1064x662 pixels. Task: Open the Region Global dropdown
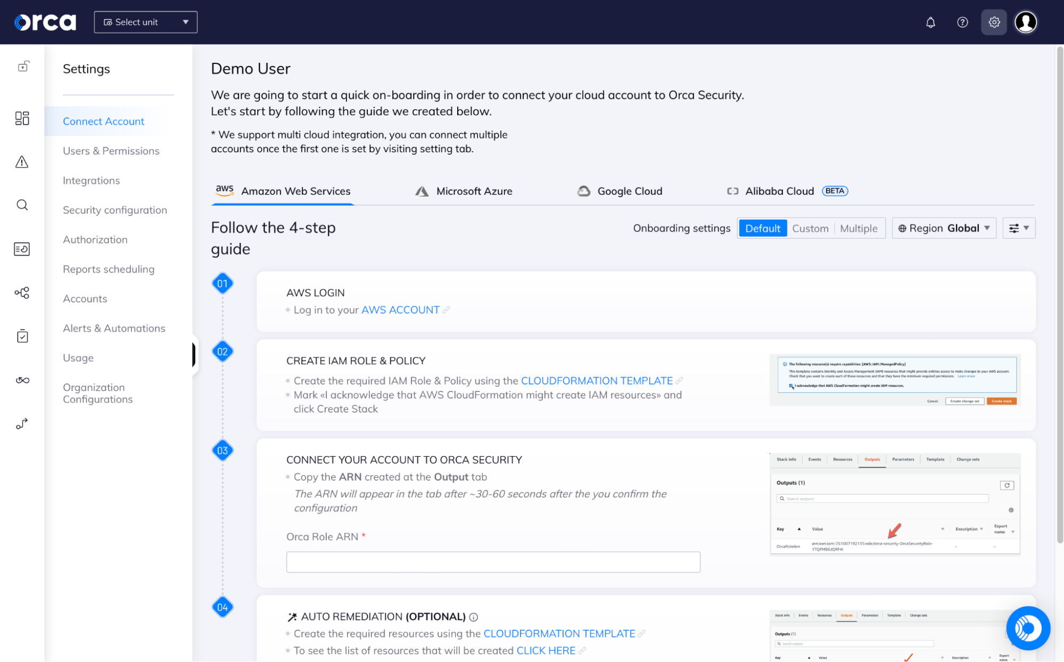pos(944,228)
